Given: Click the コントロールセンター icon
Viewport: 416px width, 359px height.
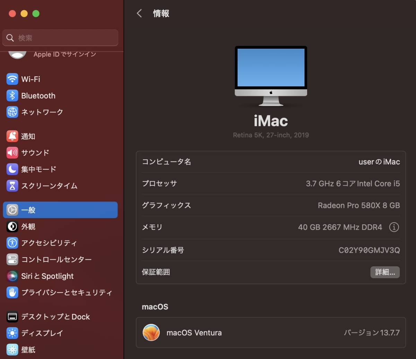Looking at the screenshot, I should [x=12, y=260].
